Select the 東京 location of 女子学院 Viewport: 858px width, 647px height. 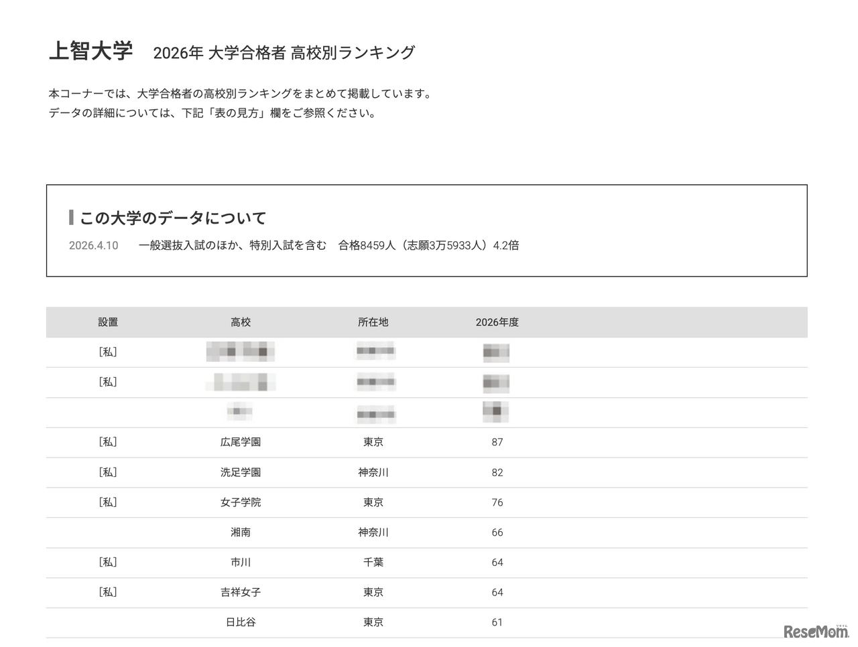(x=373, y=502)
